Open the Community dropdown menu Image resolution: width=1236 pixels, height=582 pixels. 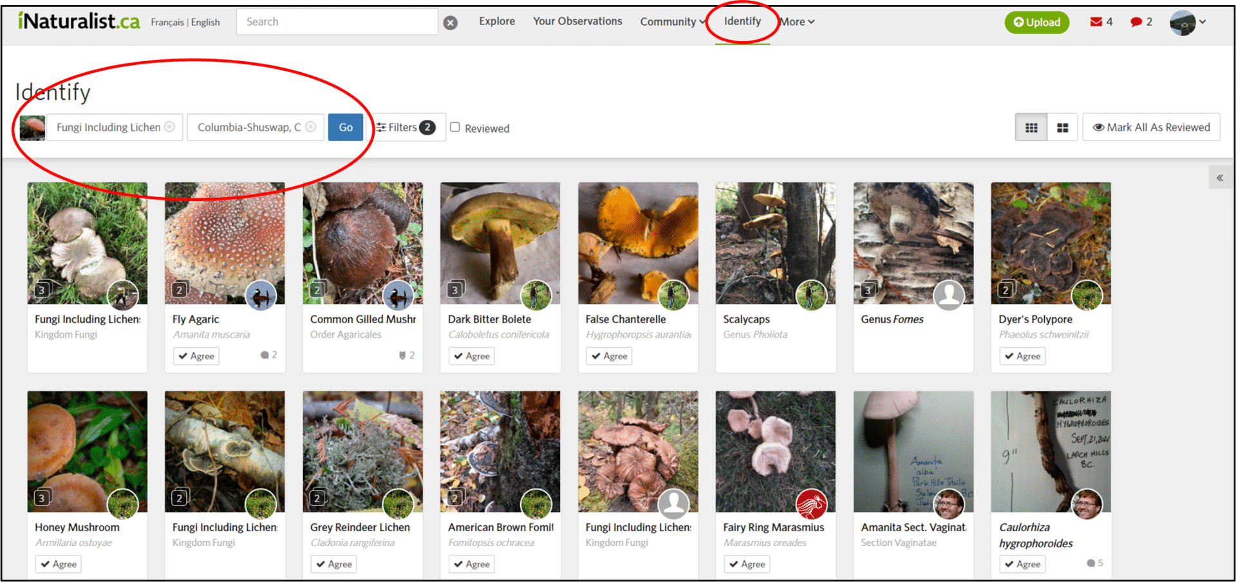coord(671,21)
